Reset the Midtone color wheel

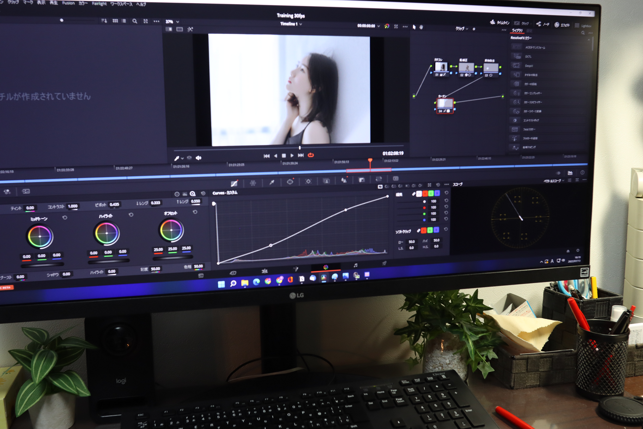click(65, 217)
